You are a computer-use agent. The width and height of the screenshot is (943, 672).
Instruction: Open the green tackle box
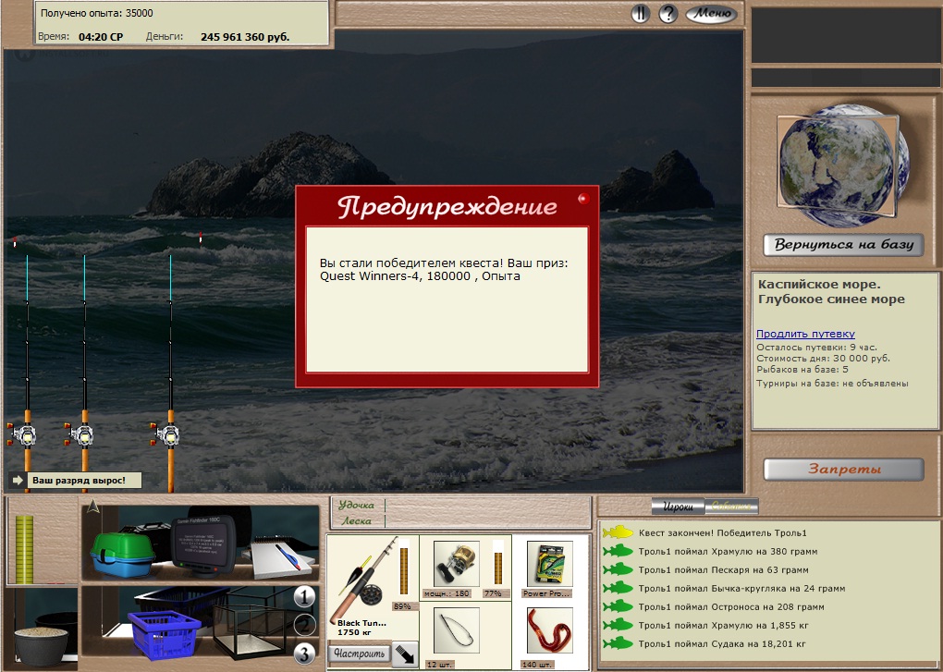(123, 554)
